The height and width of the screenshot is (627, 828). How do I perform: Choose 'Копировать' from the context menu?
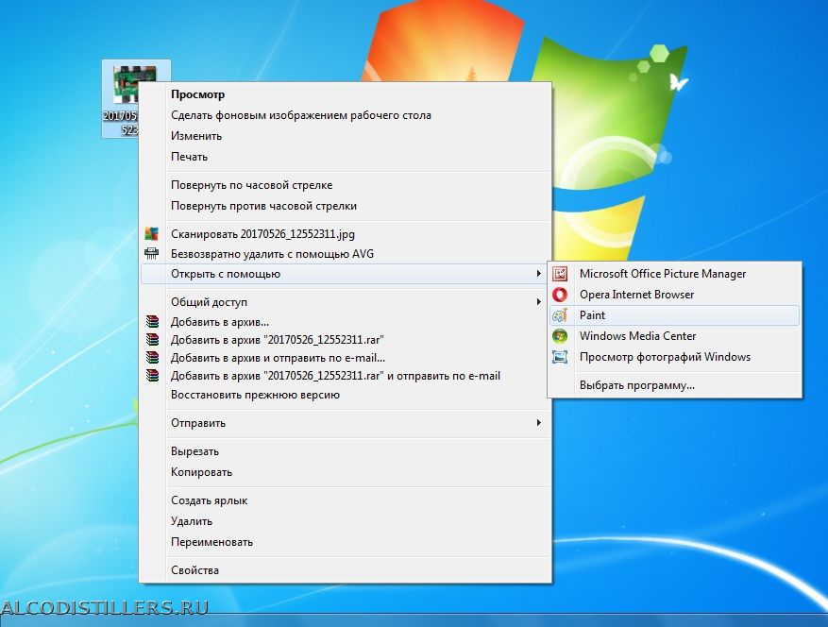(x=201, y=472)
